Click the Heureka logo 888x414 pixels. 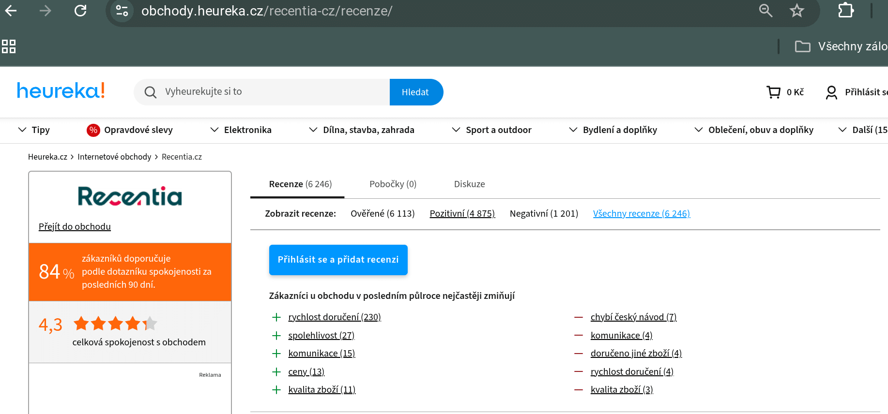pyautogui.click(x=61, y=91)
